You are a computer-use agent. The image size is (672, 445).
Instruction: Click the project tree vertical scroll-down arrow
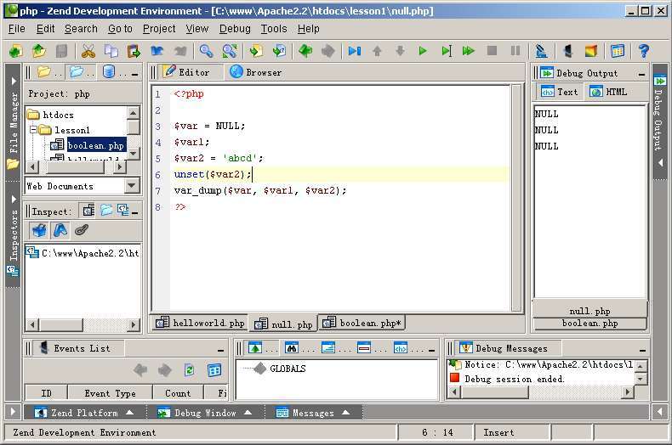click(x=134, y=153)
